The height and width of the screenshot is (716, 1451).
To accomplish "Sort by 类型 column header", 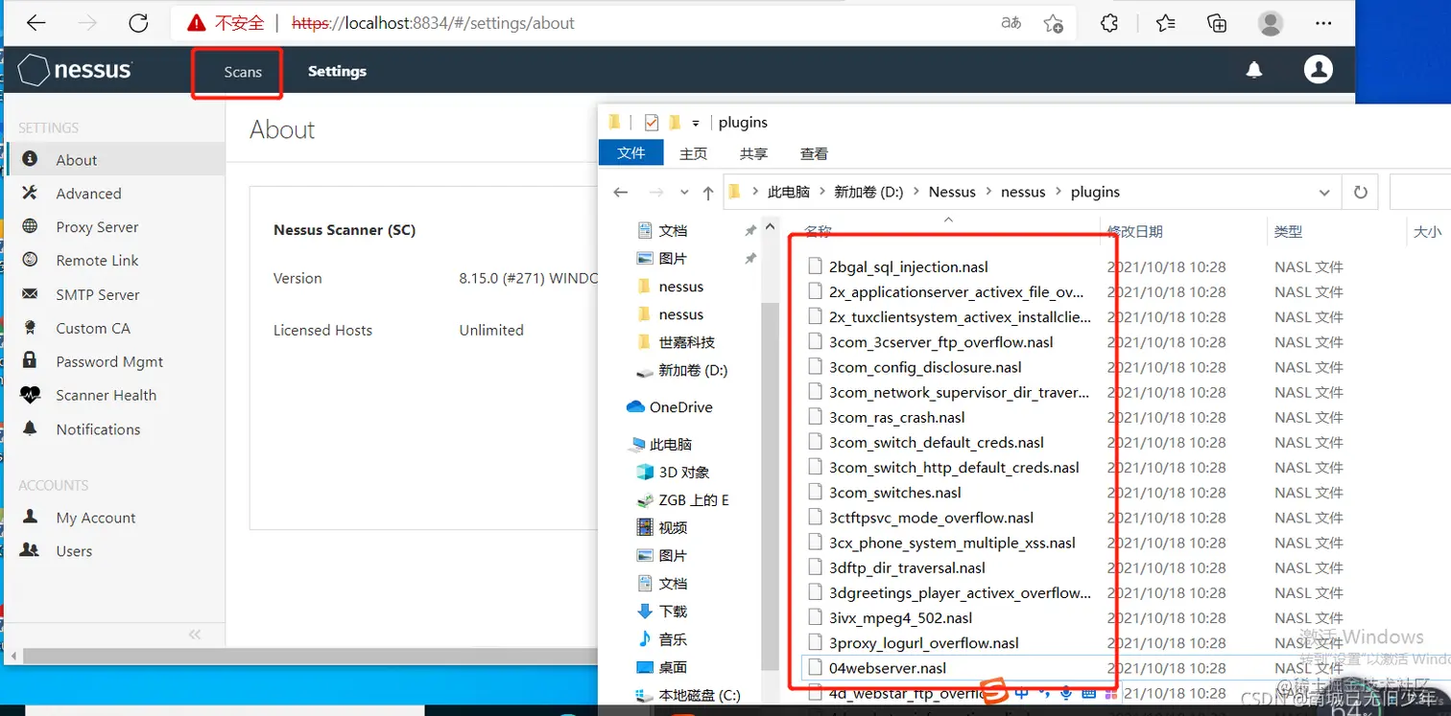I will (x=1288, y=231).
